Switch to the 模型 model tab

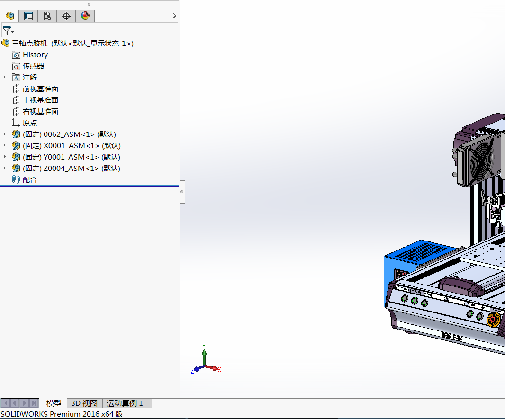54,403
